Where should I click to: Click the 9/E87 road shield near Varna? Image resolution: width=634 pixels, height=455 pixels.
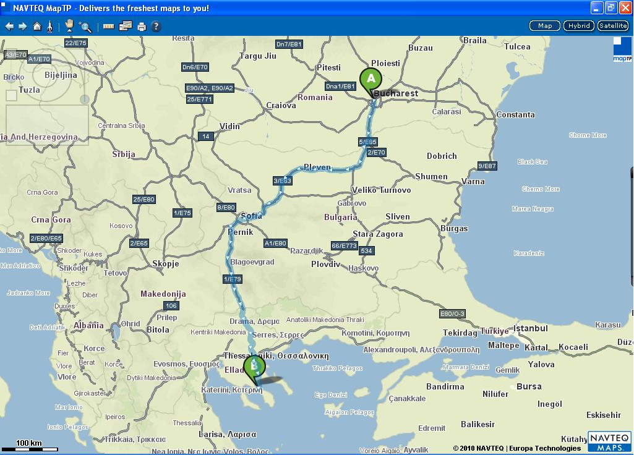pyautogui.click(x=487, y=166)
